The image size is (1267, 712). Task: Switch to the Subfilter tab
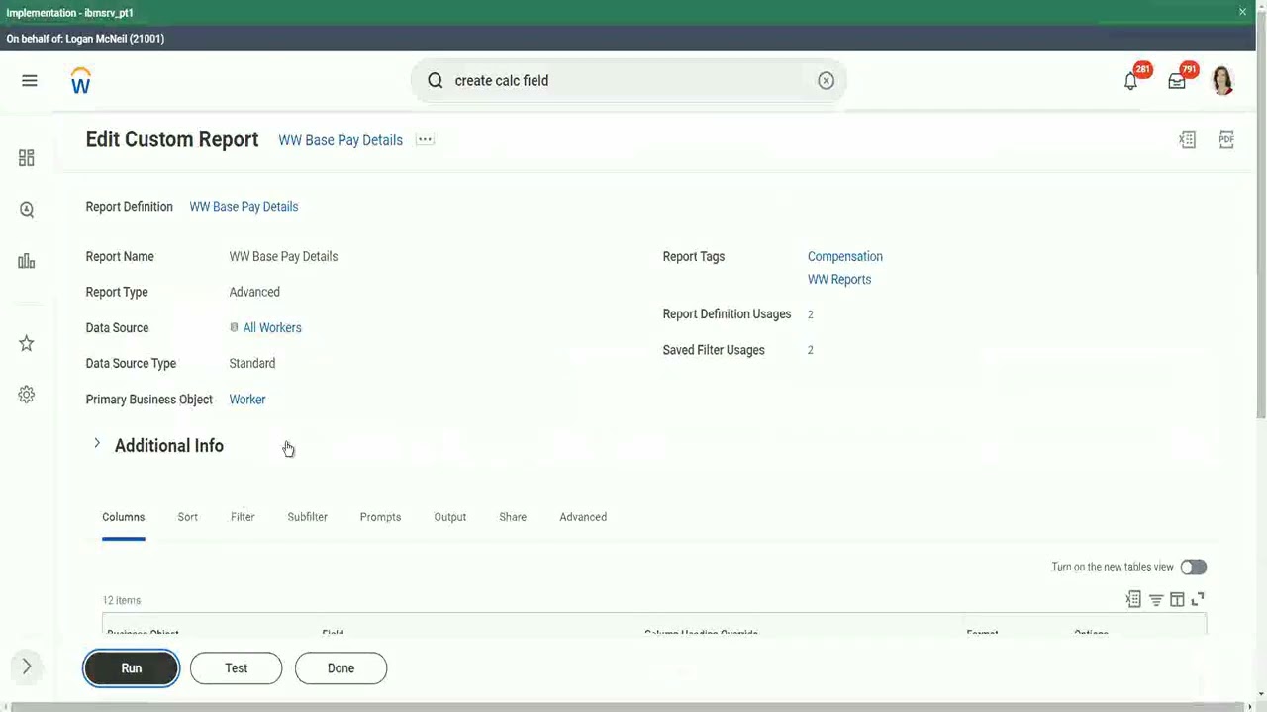click(308, 517)
